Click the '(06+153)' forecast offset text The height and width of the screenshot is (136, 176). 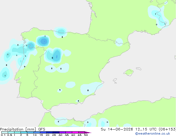tap(167, 129)
